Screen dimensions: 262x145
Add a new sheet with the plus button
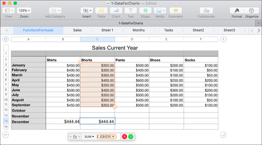tap(7, 30)
